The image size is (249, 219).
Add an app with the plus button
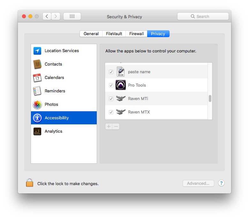(x=109, y=127)
